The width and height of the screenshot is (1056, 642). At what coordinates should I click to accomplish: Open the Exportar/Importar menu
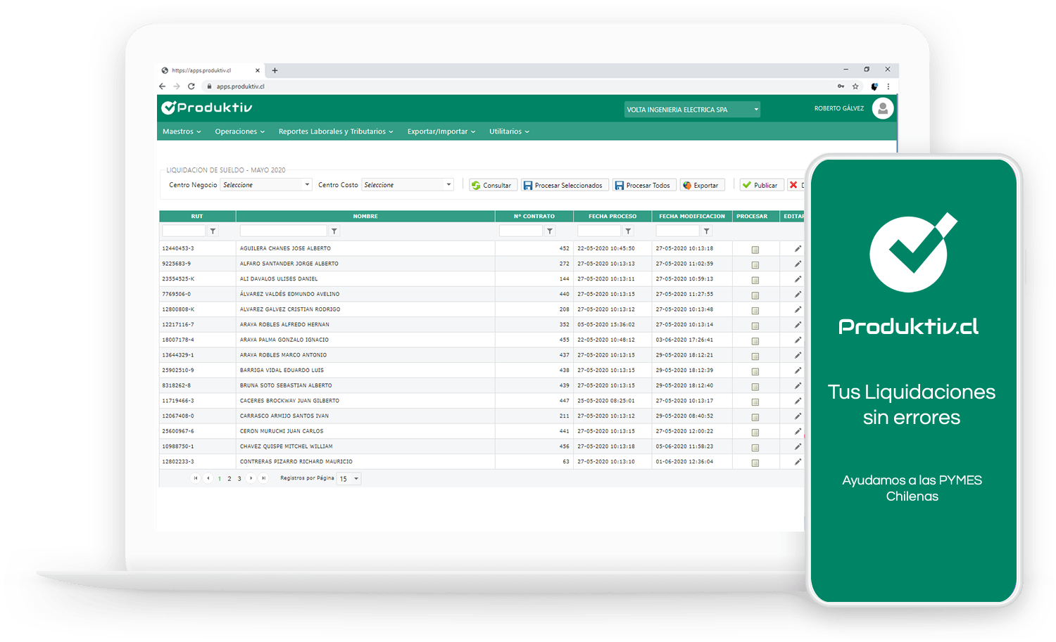coord(441,131)
